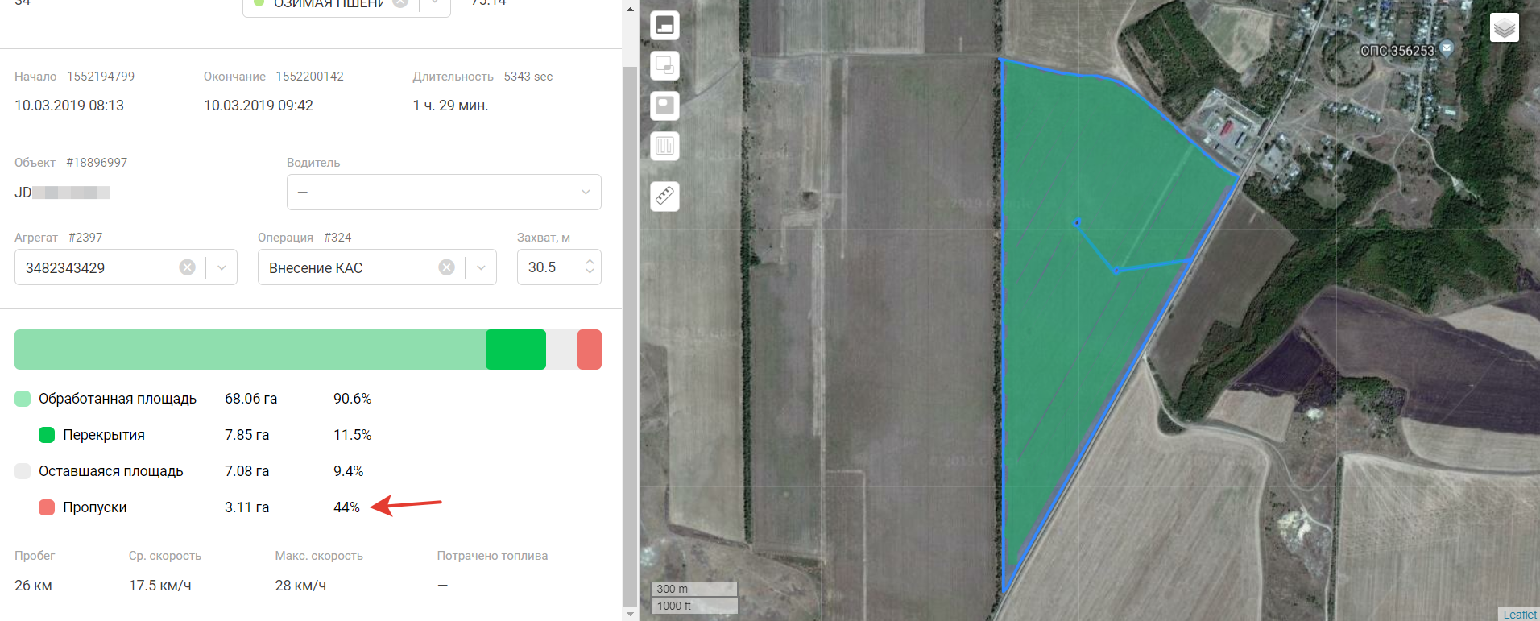Image resolution: width=1540 pixels, height=621 pixels.
Task: Clear the Внесение КАС operation selection
Action: (x=446, y=267)
